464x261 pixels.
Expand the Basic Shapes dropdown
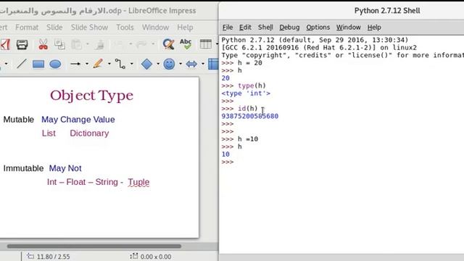tap(158, 64)
